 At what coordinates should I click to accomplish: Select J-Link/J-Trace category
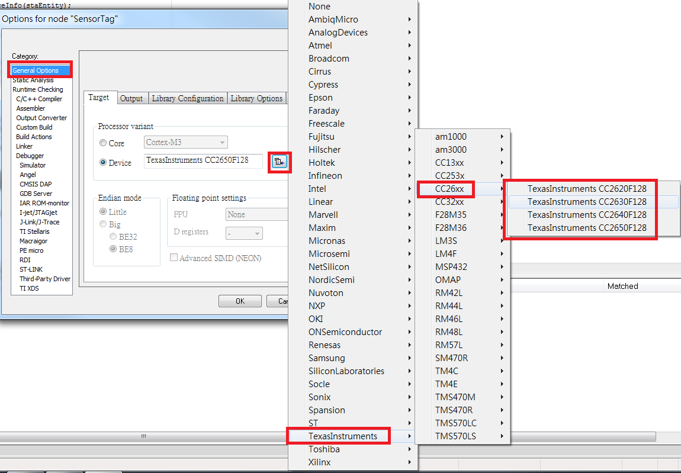40,222
